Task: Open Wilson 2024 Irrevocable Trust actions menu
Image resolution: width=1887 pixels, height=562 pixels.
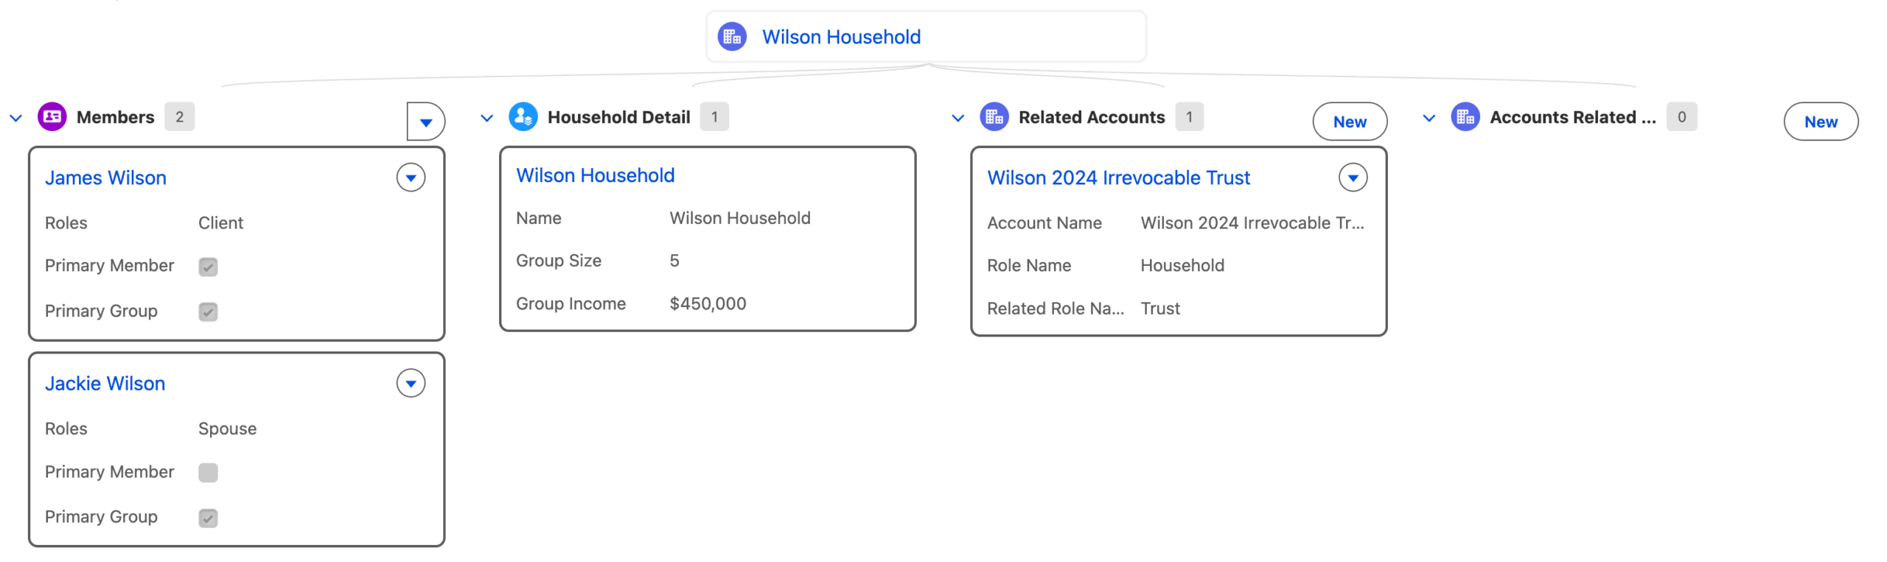Action: [x=1353, y=178]
